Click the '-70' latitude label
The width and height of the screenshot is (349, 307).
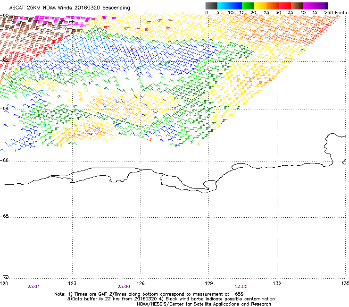[4, 277]
